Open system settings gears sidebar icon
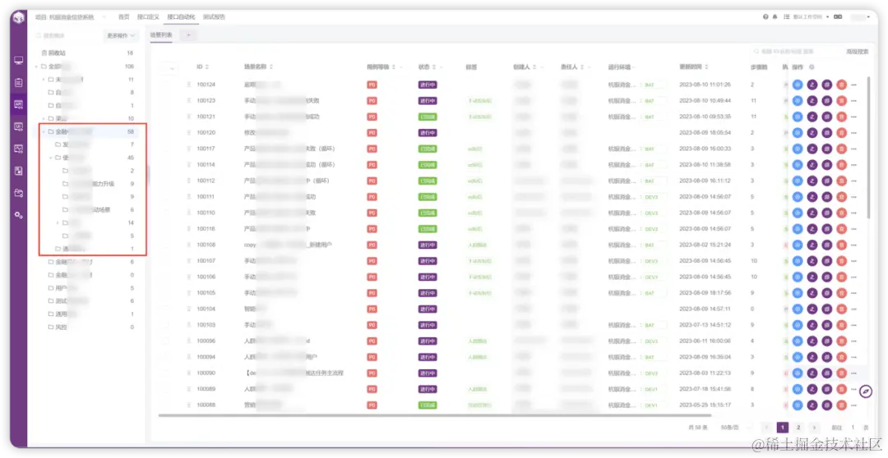 pos(19,215)
